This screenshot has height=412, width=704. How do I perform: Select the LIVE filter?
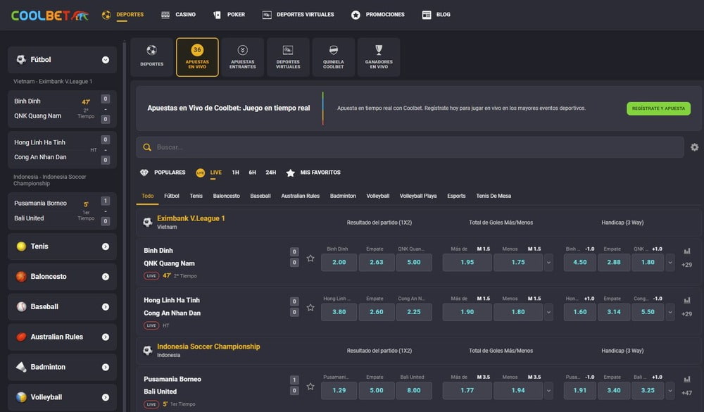(x=216, y=173)
